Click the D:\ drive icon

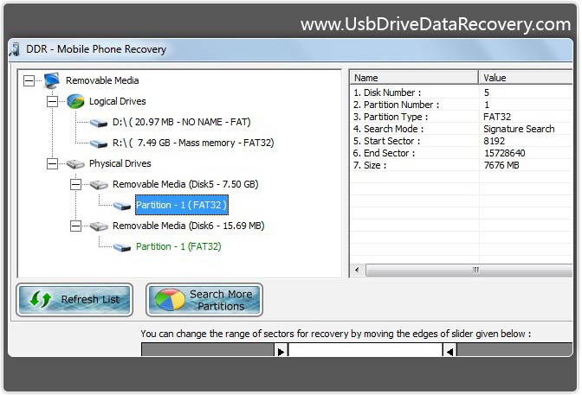click(x=99, y=122)
